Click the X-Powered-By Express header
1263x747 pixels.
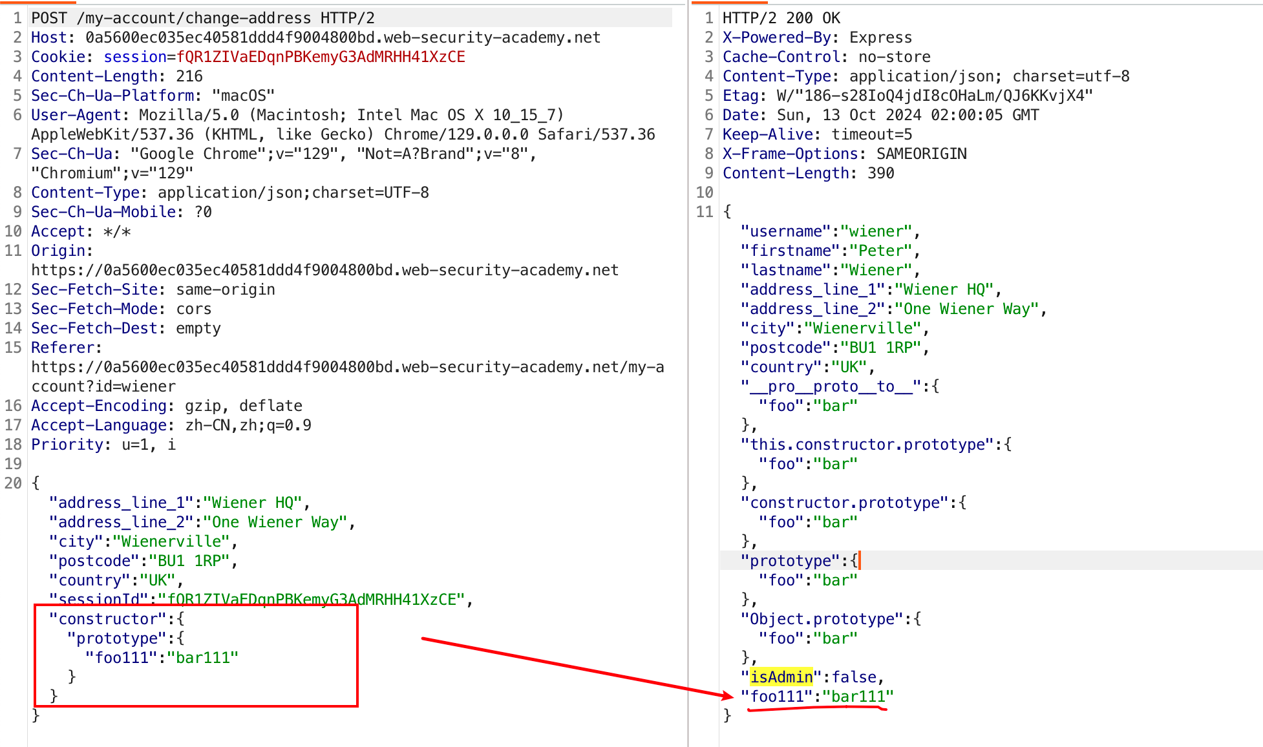[818, 37]
